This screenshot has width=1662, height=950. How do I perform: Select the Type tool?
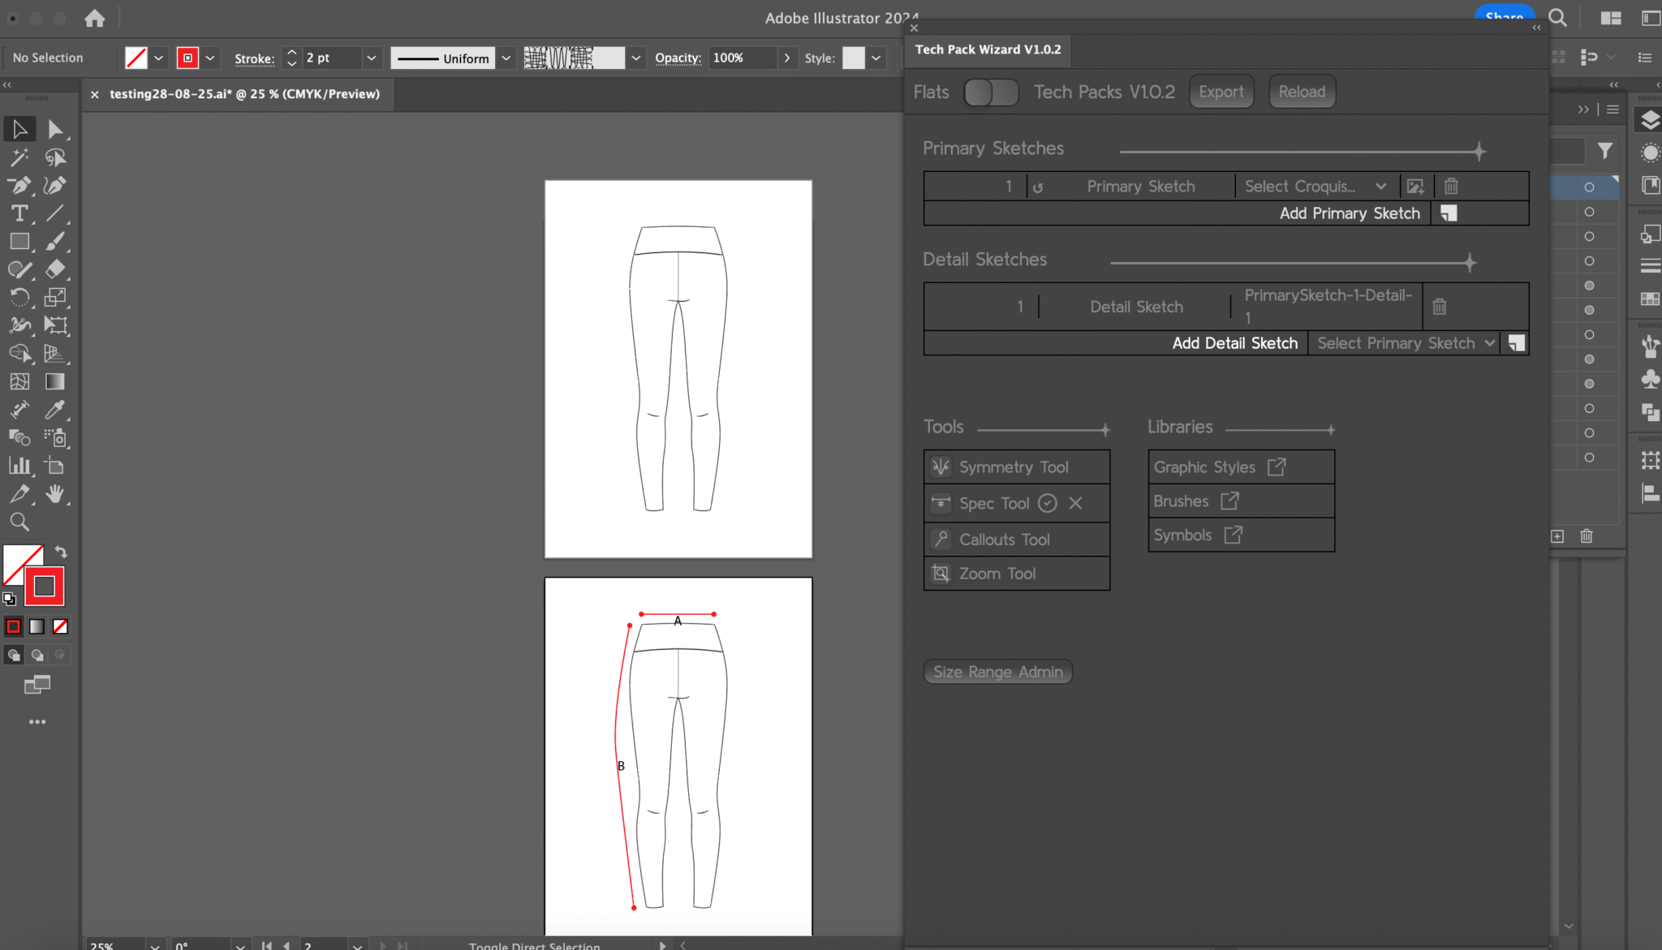tap(19, 213)
